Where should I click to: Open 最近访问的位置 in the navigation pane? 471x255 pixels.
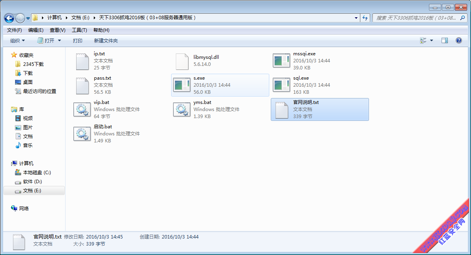pyautogui.click(x=39, y=91)
